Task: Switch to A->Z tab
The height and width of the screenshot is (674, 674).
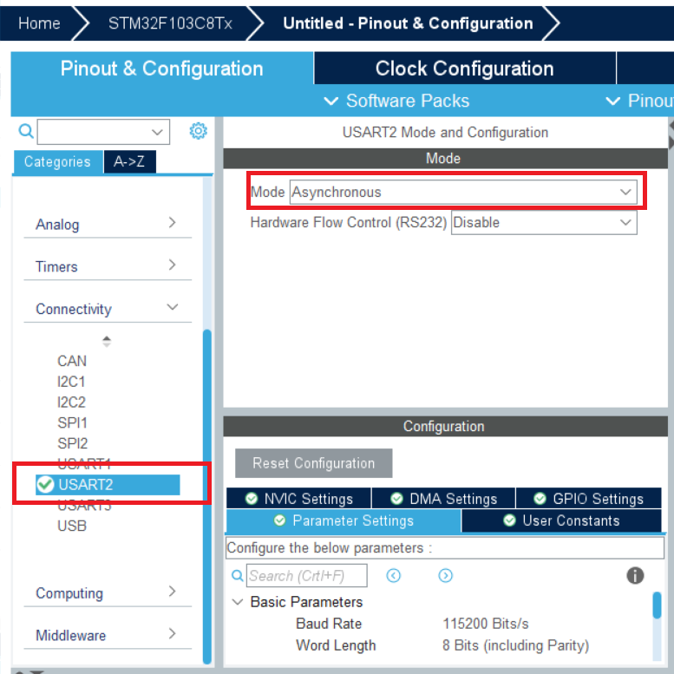Action: 129,161
